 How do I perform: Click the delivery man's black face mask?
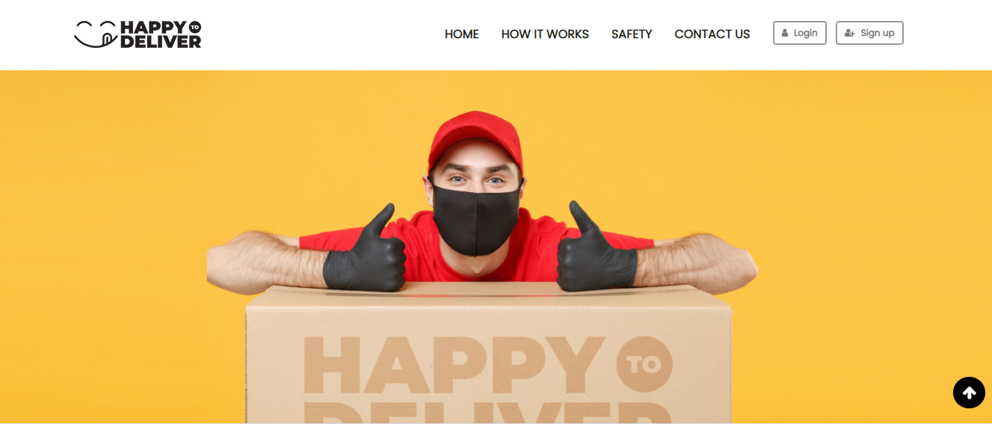(x=475, y=219)
